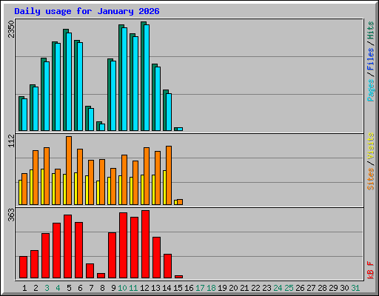Select day 9 on the x-axis

point(113,288)
